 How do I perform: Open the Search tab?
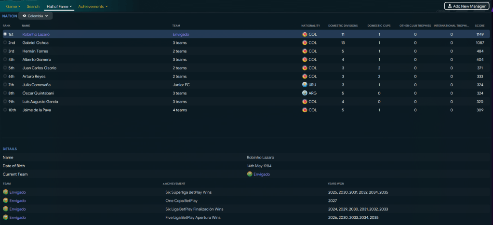(33, 6)
